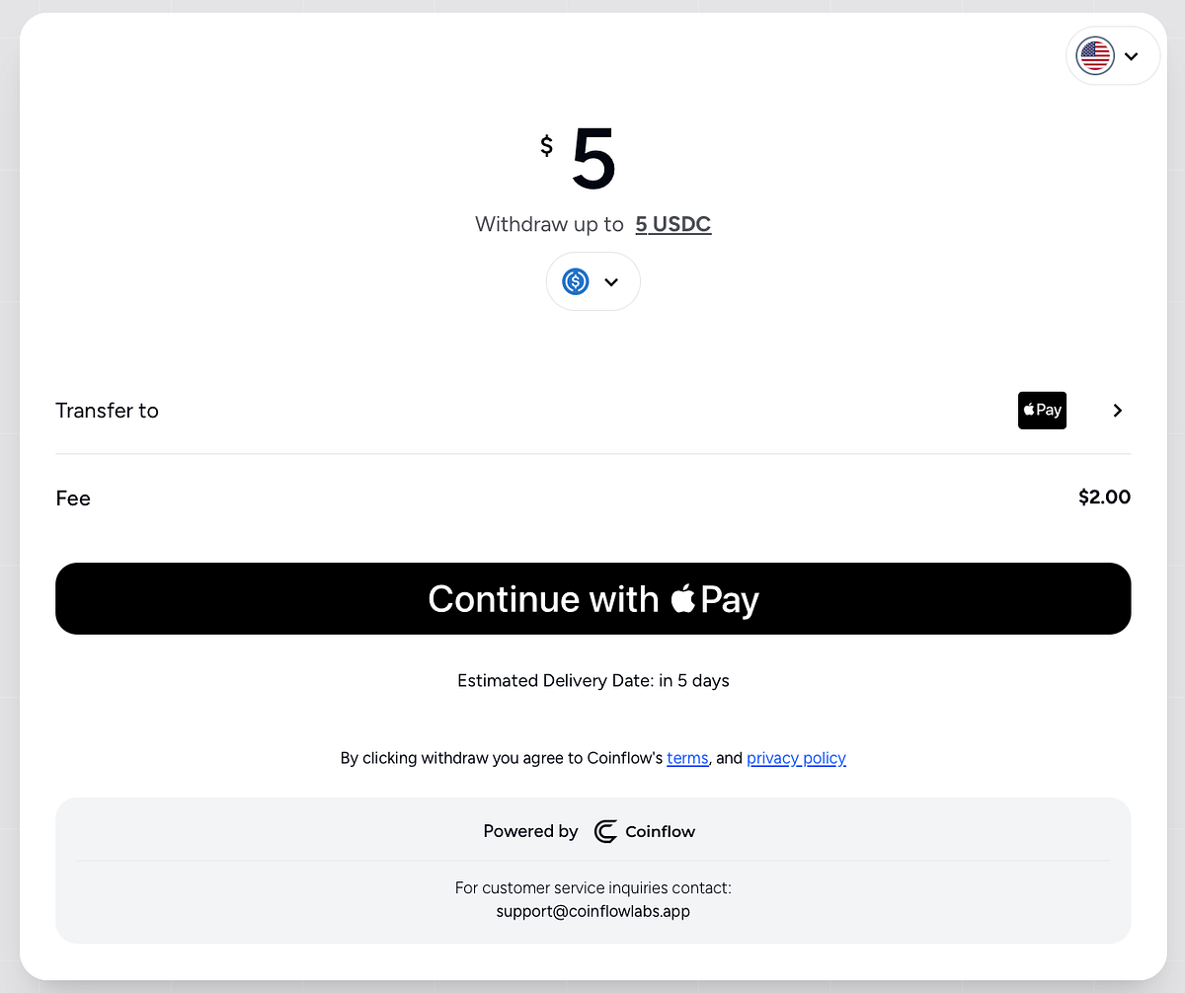Click the US flag icon
Viewport: 1185px width, 993px height.
click(x=1095, y=56)
